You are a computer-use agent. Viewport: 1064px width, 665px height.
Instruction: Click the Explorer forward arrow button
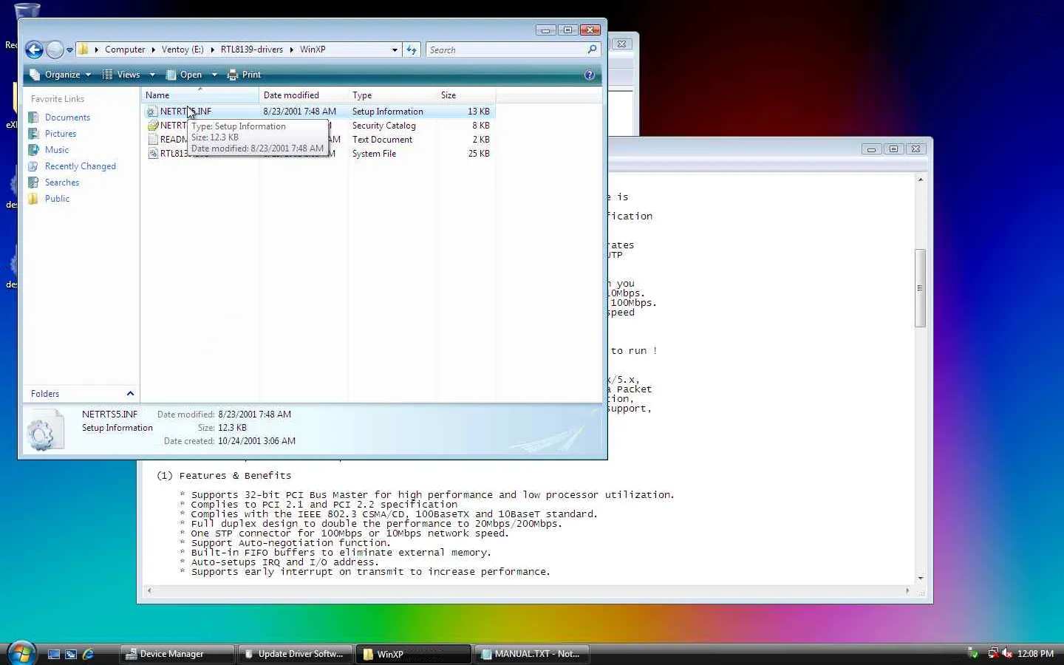(x=55, y=50)
